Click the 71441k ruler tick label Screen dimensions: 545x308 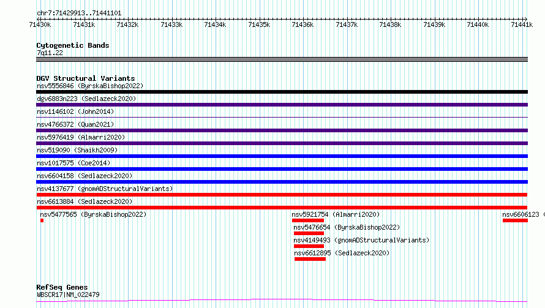[522, 24]
